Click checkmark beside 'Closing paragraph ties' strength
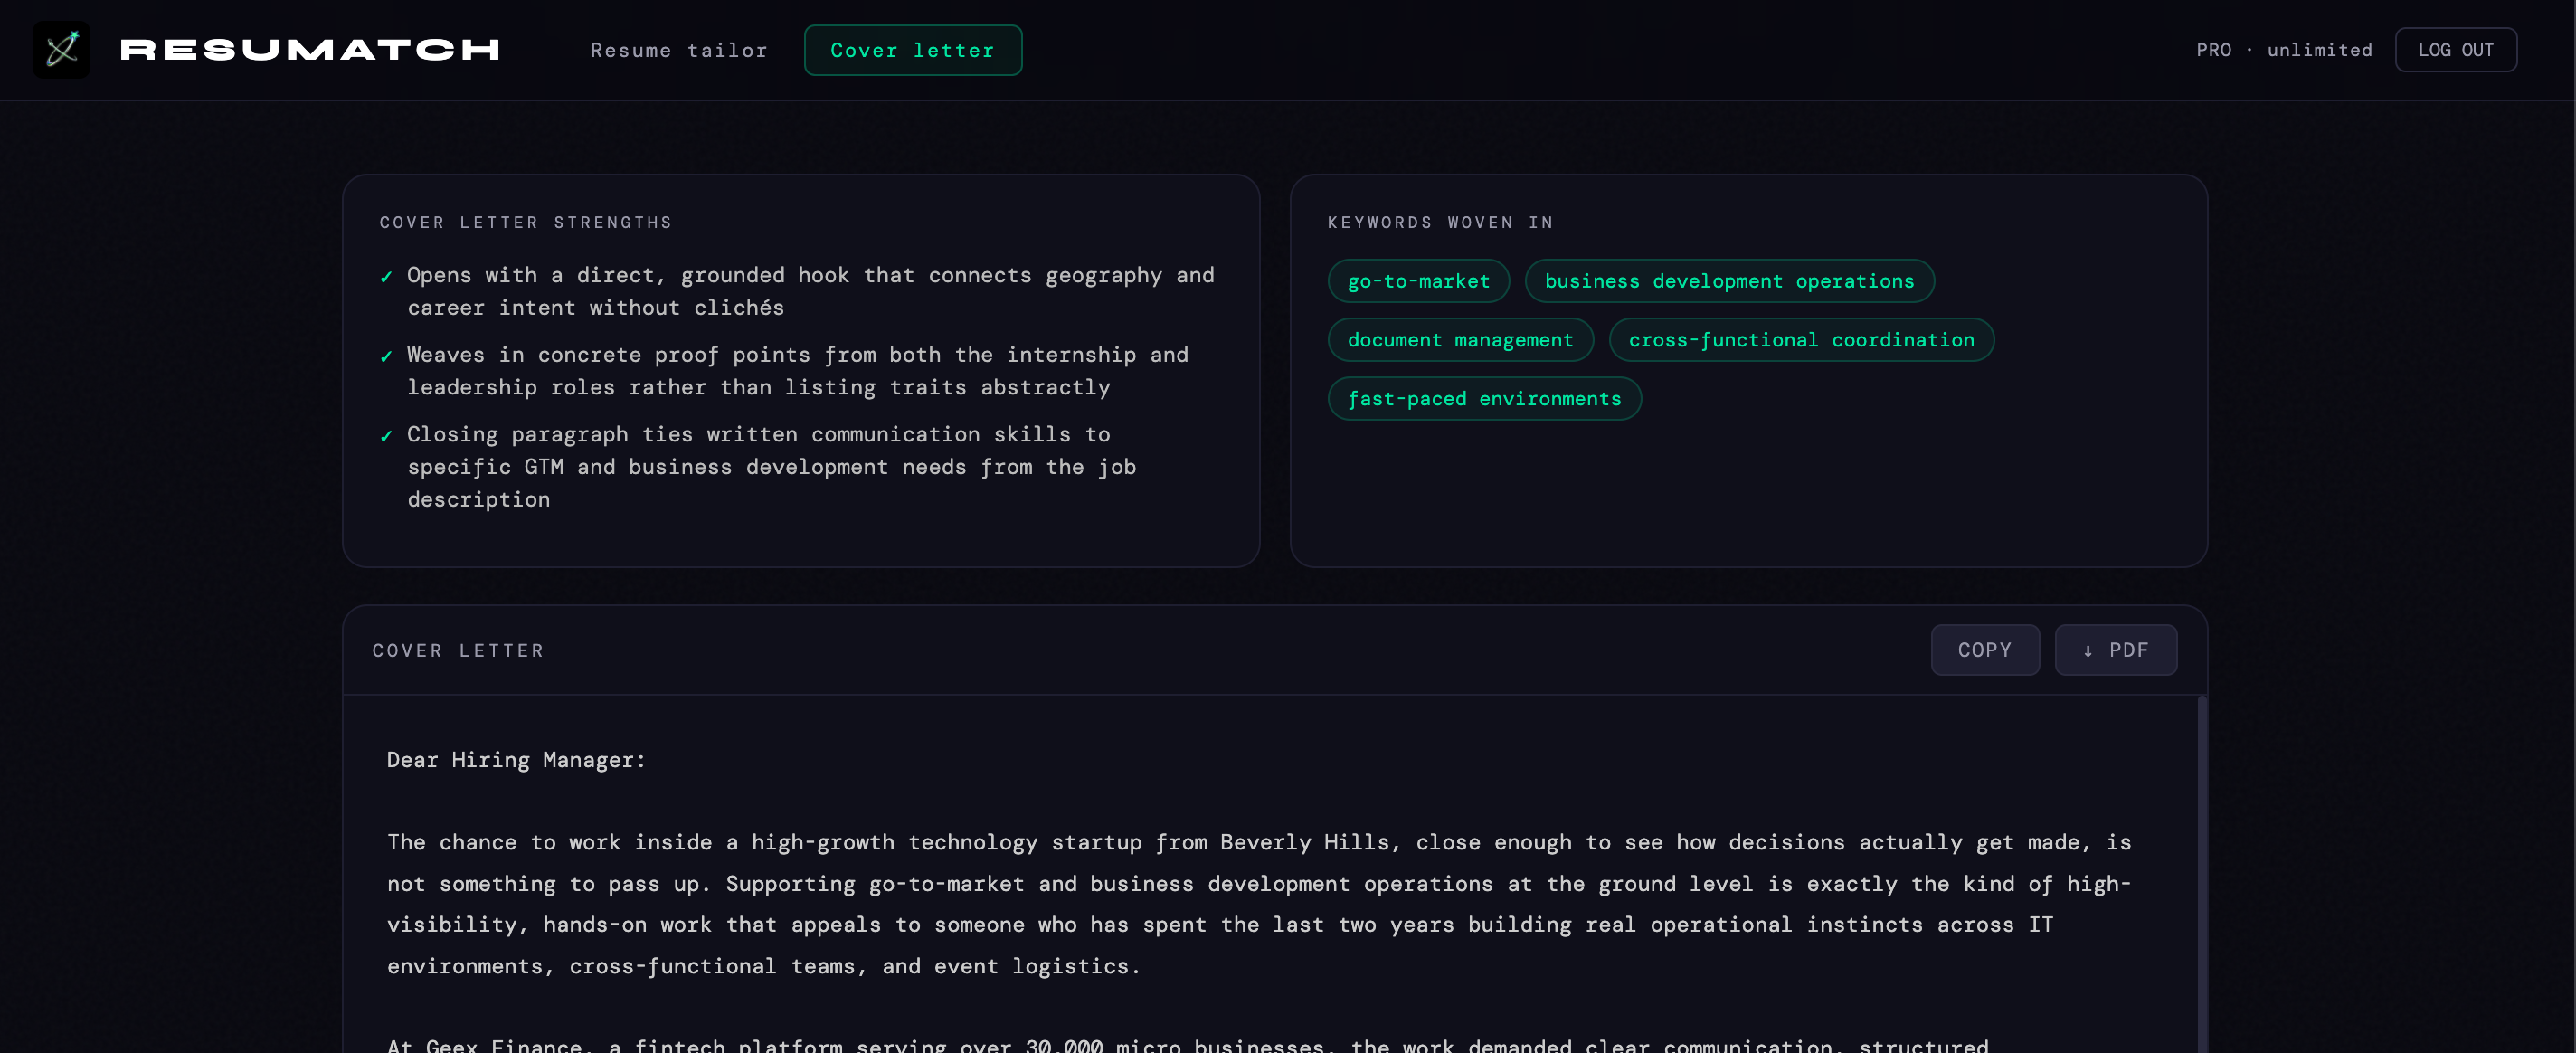This screenshot has width=2576, height=1053. pos(386,436)
